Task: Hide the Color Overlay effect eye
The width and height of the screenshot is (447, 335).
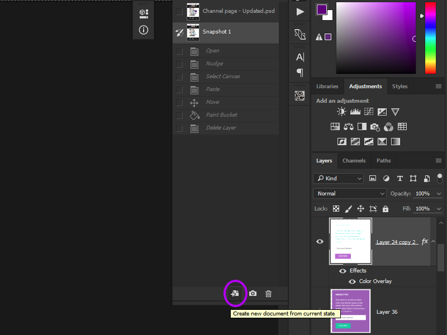Action: click(x=353, y=281)
